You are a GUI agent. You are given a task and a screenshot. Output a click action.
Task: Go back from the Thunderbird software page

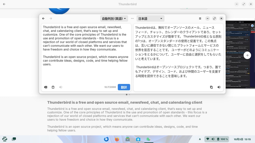(x=4, y=4)
